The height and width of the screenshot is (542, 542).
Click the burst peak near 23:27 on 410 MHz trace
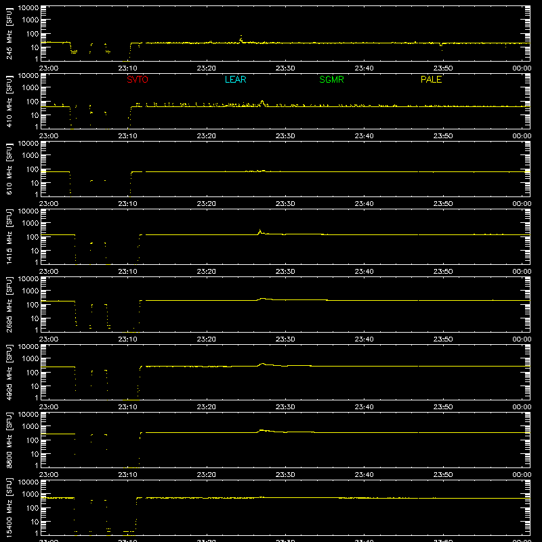click(x=262, y=103)
